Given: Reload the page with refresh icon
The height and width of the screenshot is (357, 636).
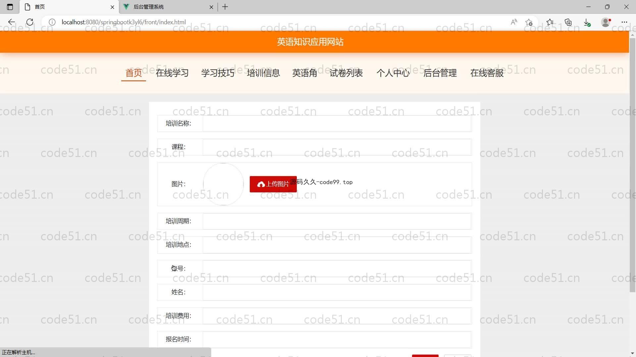Looking at the screenshot, I should click(x=30, y=22).
